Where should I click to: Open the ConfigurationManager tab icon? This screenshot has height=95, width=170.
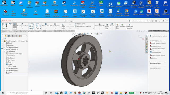pos(12,36)
